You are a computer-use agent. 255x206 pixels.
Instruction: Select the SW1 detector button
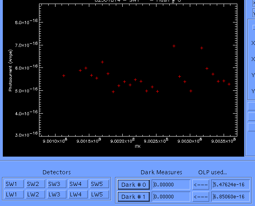(x=11, y=184)
